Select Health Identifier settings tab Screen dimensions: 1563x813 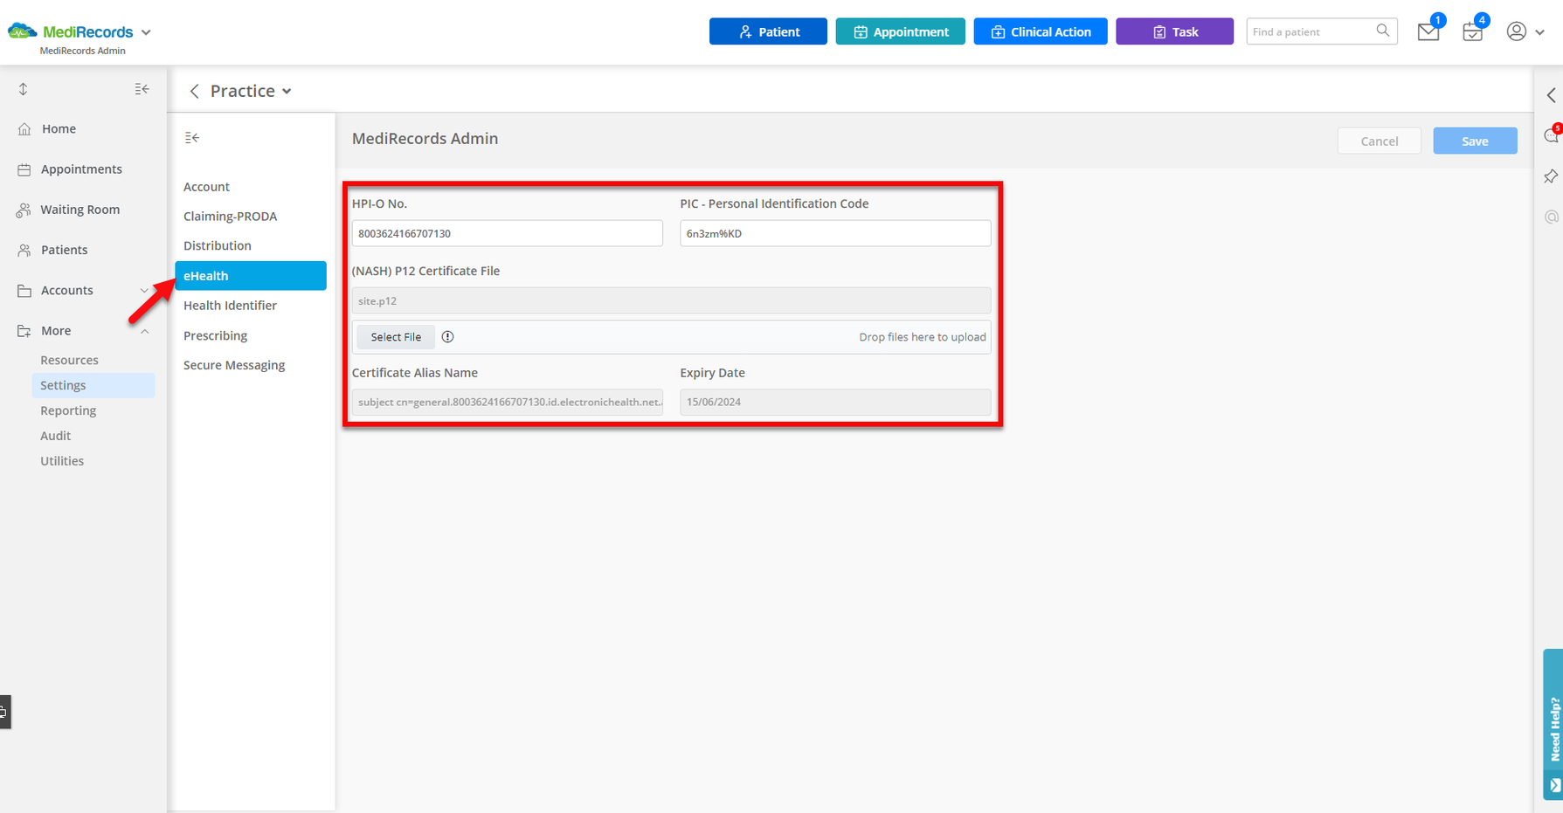pos(230,306)
